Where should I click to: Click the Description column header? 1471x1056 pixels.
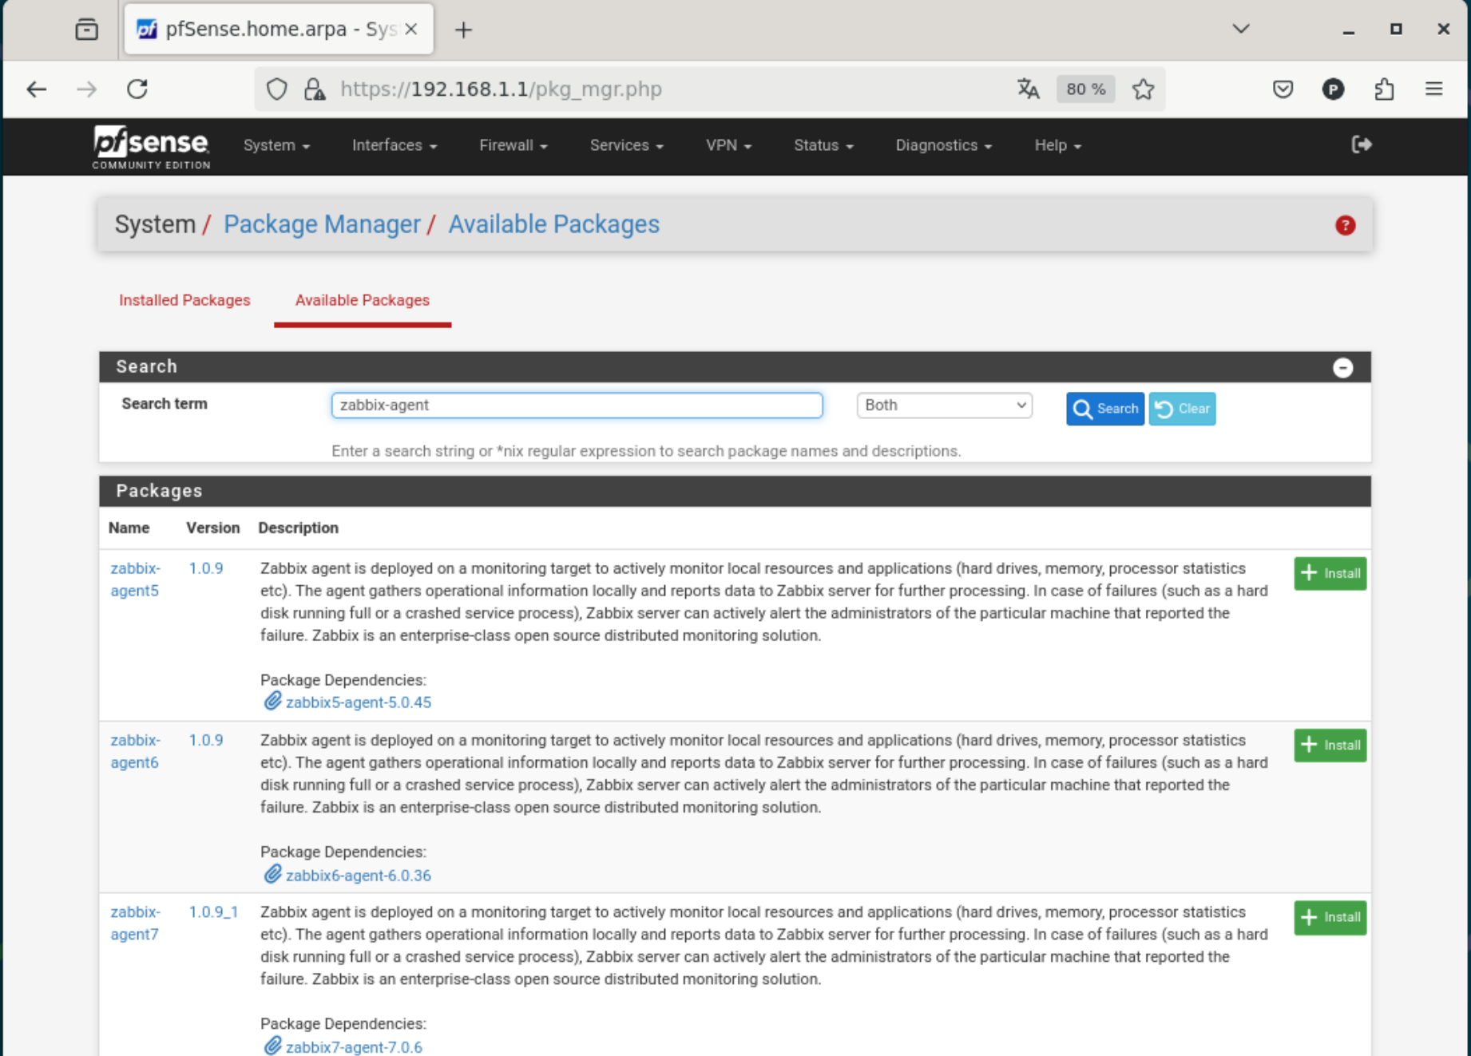[x=298, y=528]
